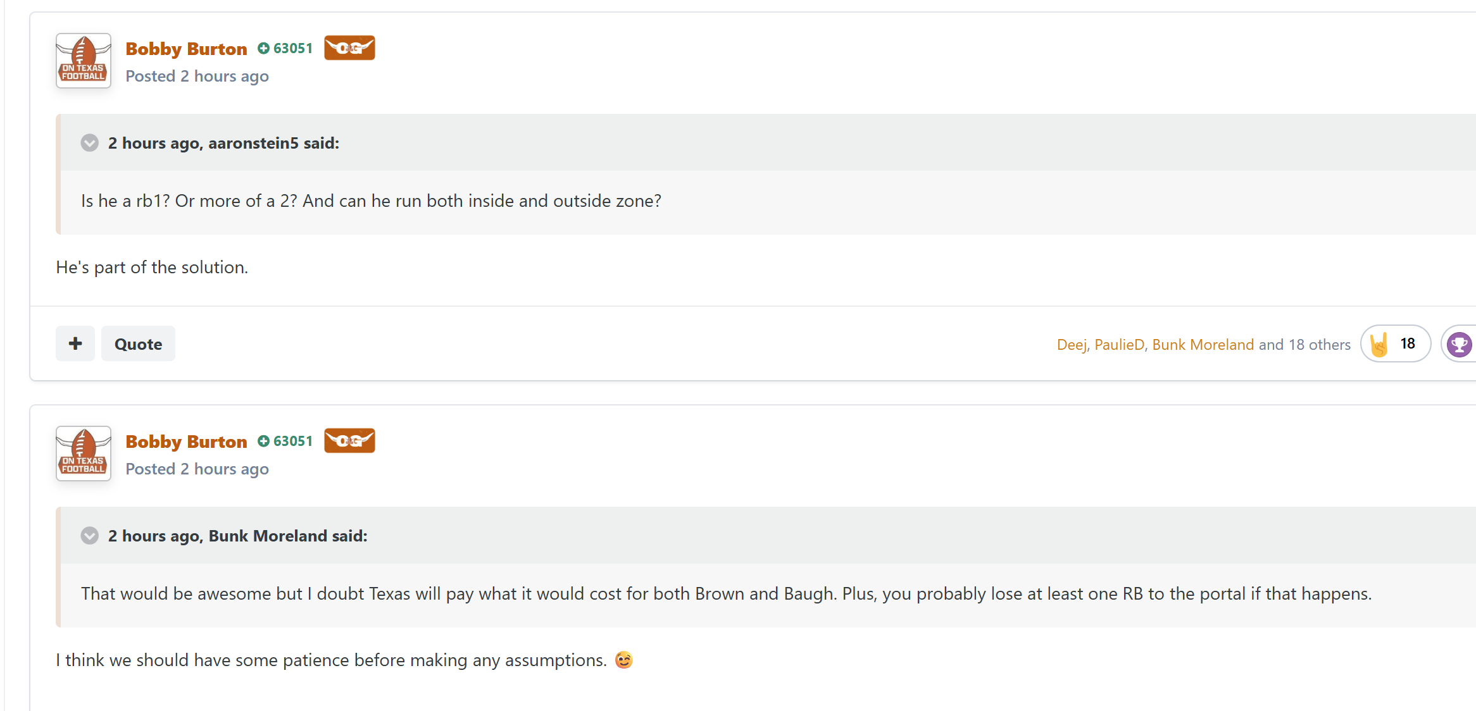
Task: Click Bobby Burton's avatar in the first post
Action: point(84,61)
